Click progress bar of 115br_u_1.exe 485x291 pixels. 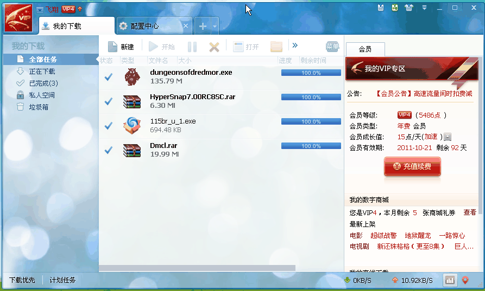click(x=311, y=121)
